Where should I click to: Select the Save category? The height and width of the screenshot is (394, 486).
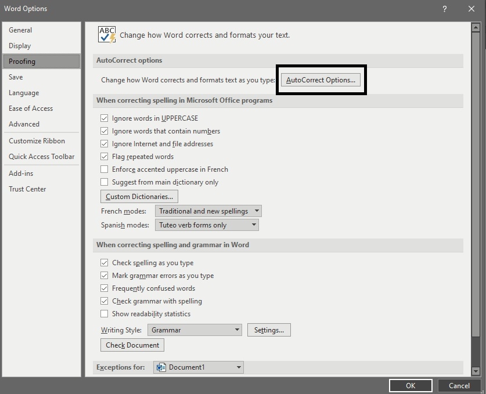[42, 77]
